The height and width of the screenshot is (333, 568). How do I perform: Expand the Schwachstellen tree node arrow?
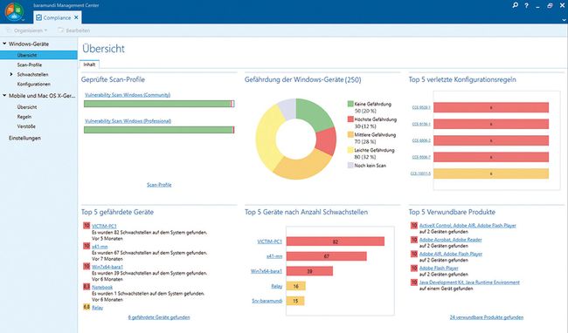coord(11,74)
